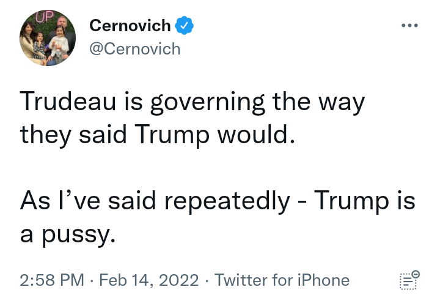Click the word 'the' before 'way'
Image resolution: width=440 pixels, height=306 pixels.
coord(291,101)
